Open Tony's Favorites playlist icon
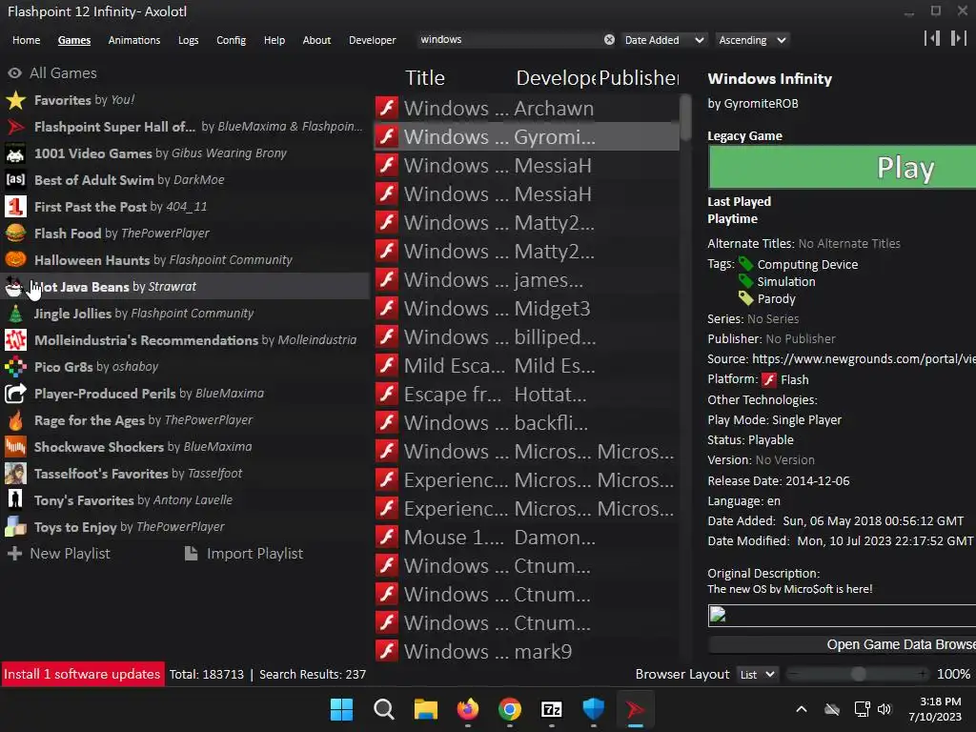Screen dimensions: 976x732 click(x=15, y=499)
